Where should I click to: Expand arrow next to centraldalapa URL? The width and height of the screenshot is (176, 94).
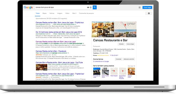(83, 43)
